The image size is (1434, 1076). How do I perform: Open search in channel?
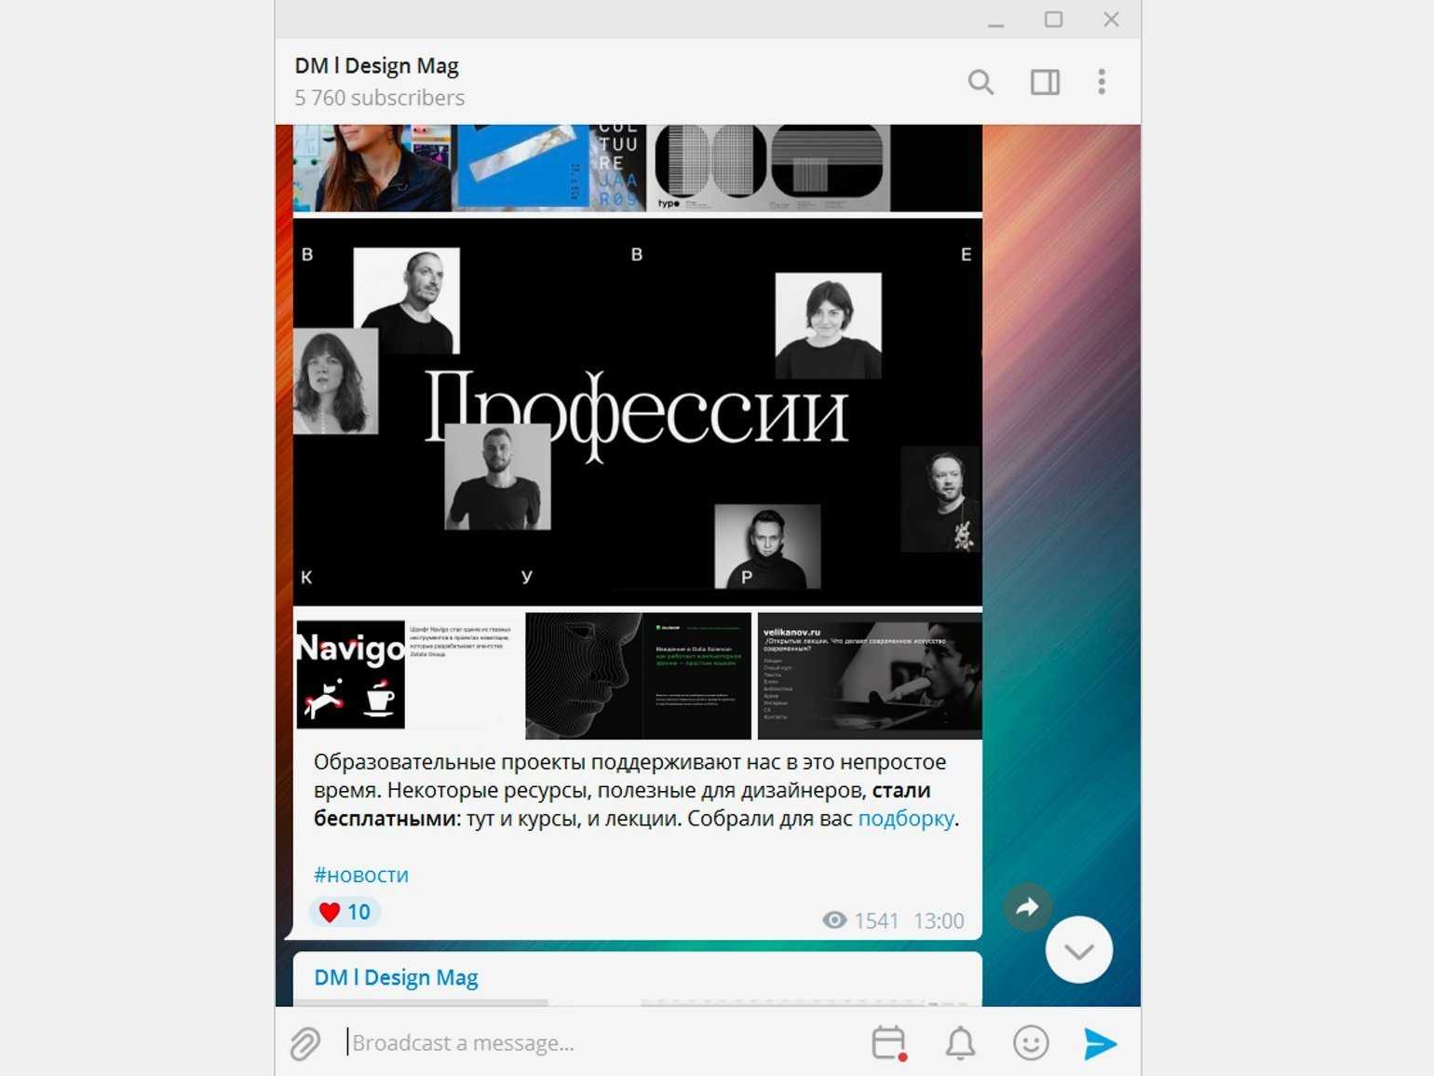coord(981,82)
